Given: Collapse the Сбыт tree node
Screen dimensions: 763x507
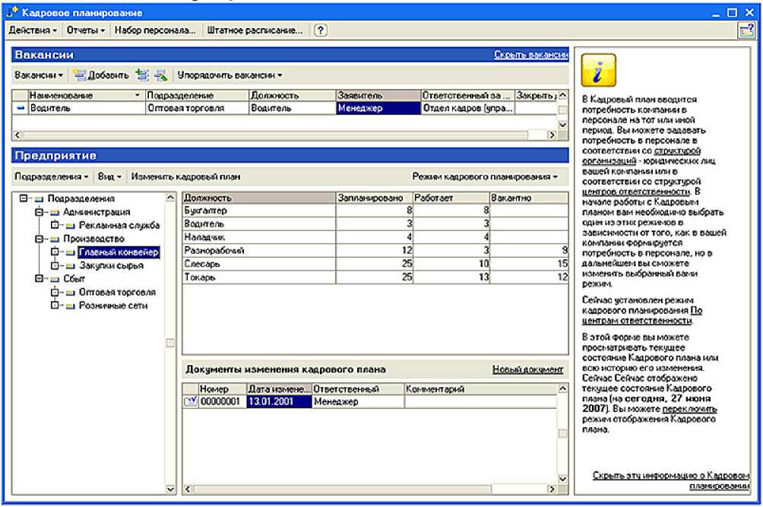Looking at the screenshot, I should pyautogui.click(x=39, y=279).
